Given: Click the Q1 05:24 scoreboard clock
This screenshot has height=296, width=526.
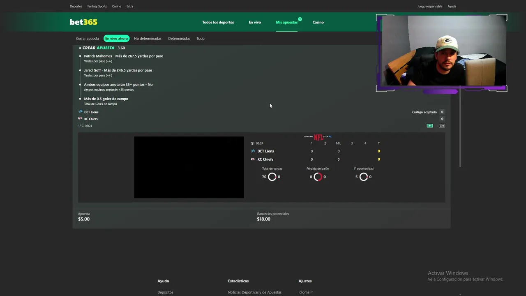Looking at the screenshot, I should coord(257,143).
